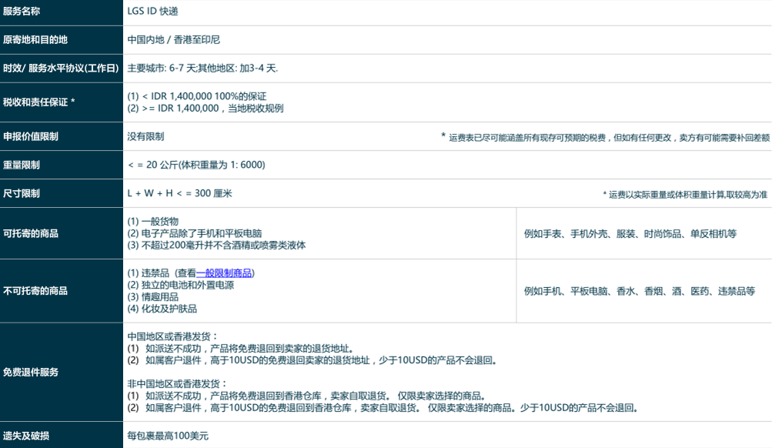772x448 pixels.
Task: Select the 尺寸限制 header cell
Action: (62, 193)
